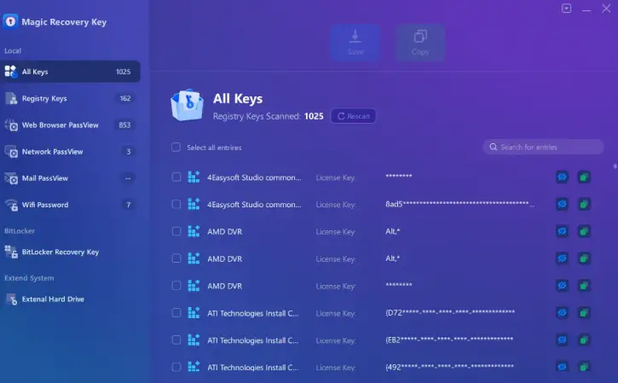
Task: Open the Registry Keys category
Action: (x=44, y=99)
